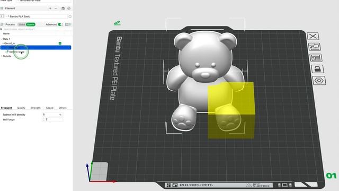Expand the Outside tree node

click(x=2, y=56)
